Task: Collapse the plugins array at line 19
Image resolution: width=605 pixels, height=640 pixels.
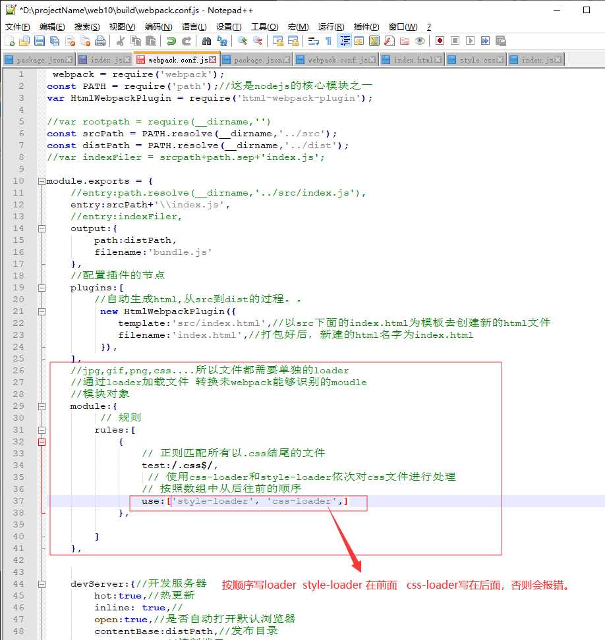Action: [42, 288]
